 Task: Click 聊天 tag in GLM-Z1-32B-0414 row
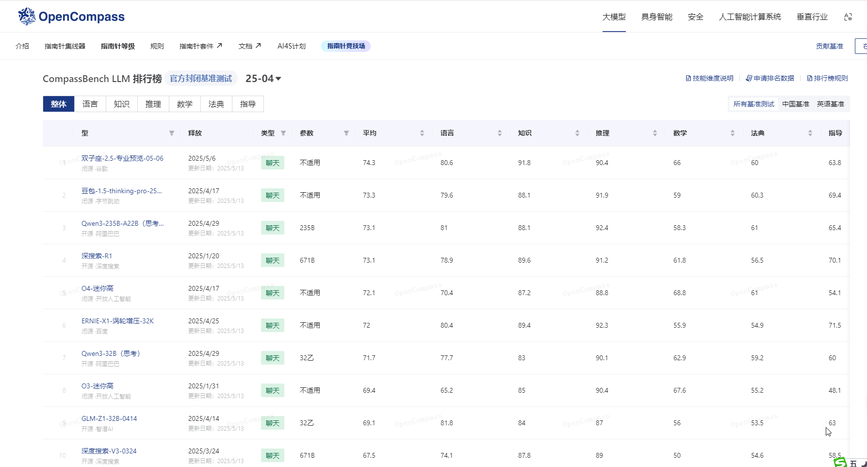point(273,423)
